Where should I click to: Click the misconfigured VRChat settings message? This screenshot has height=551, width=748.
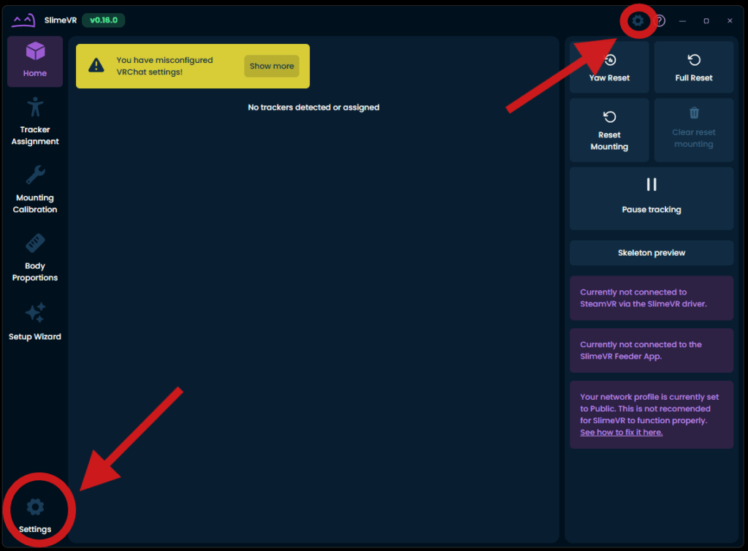pos(164,66)
